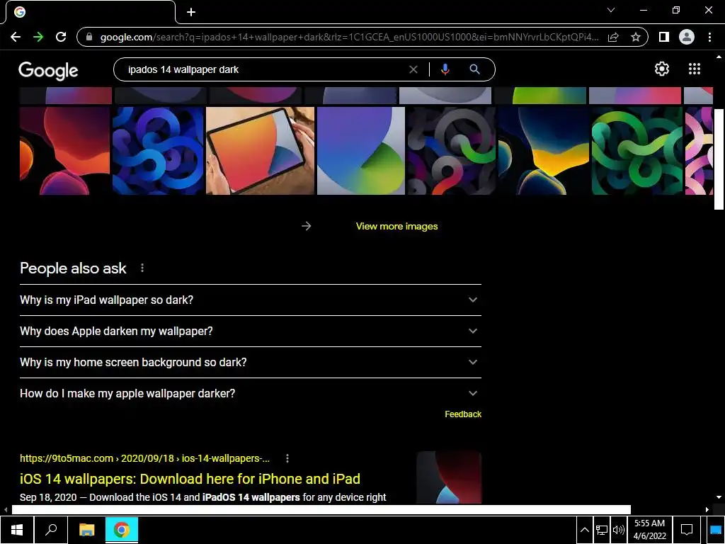This screenshot has height=544, width=725.
Task: Open People also ask options menu
Action: (x=142, y=268)
